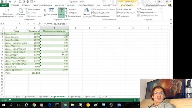Click Группировать in Структура group
The width and height of the screenshot is (192, 108).
pyautogui.click(x=145, y=9)
